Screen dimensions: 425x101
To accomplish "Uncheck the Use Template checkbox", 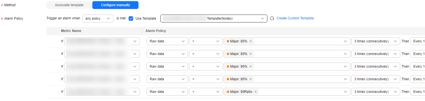I will tap(131, 19).
